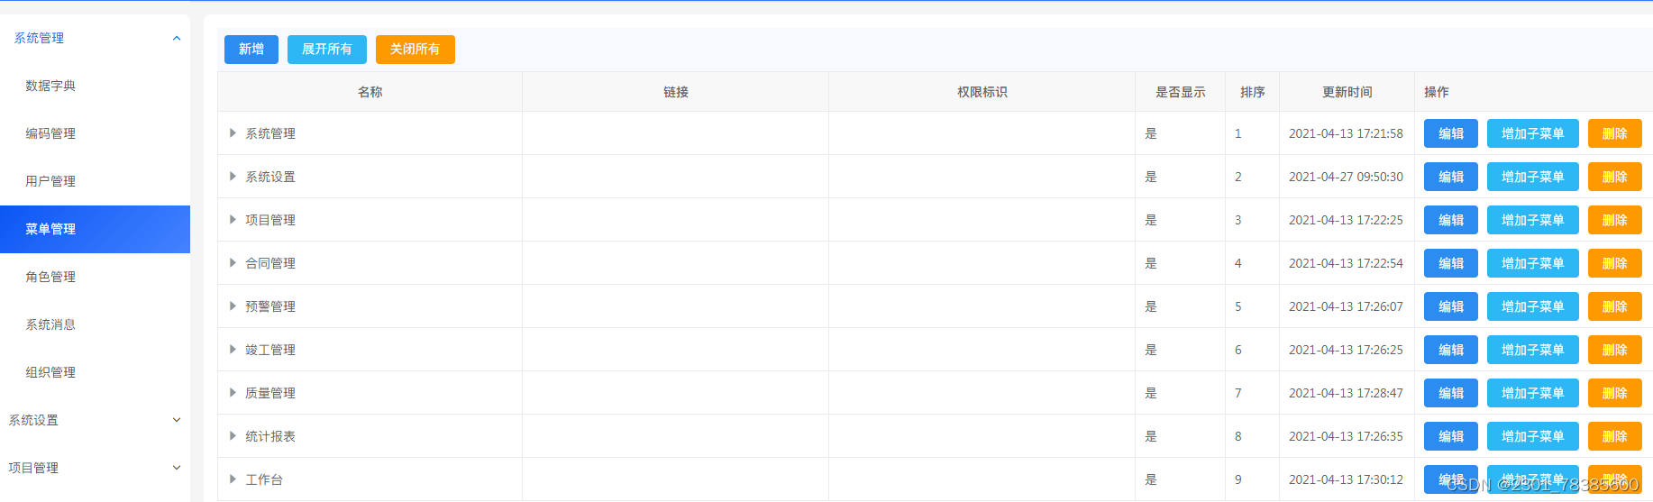Add a submenu to 预警管理 row
1653x502 pixels.
coord(1533,306)
